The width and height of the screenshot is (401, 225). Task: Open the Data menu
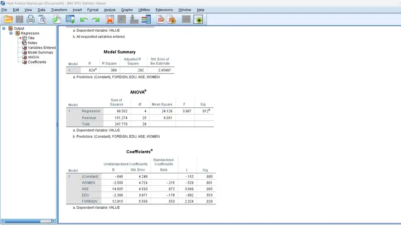[41, 10]
